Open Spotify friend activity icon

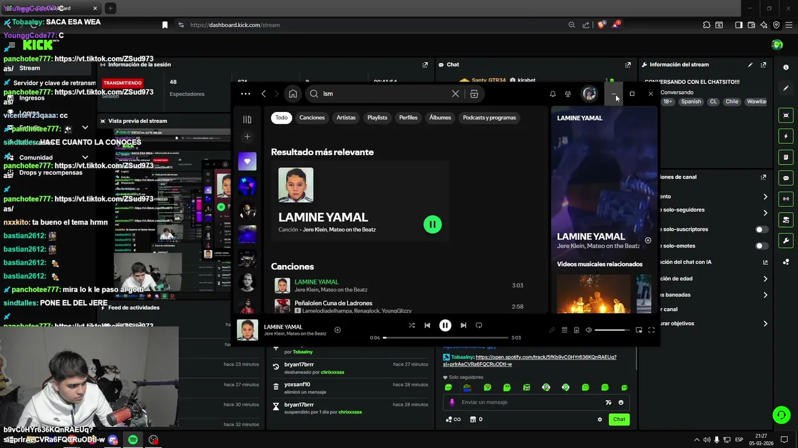[x=567, y=94]
